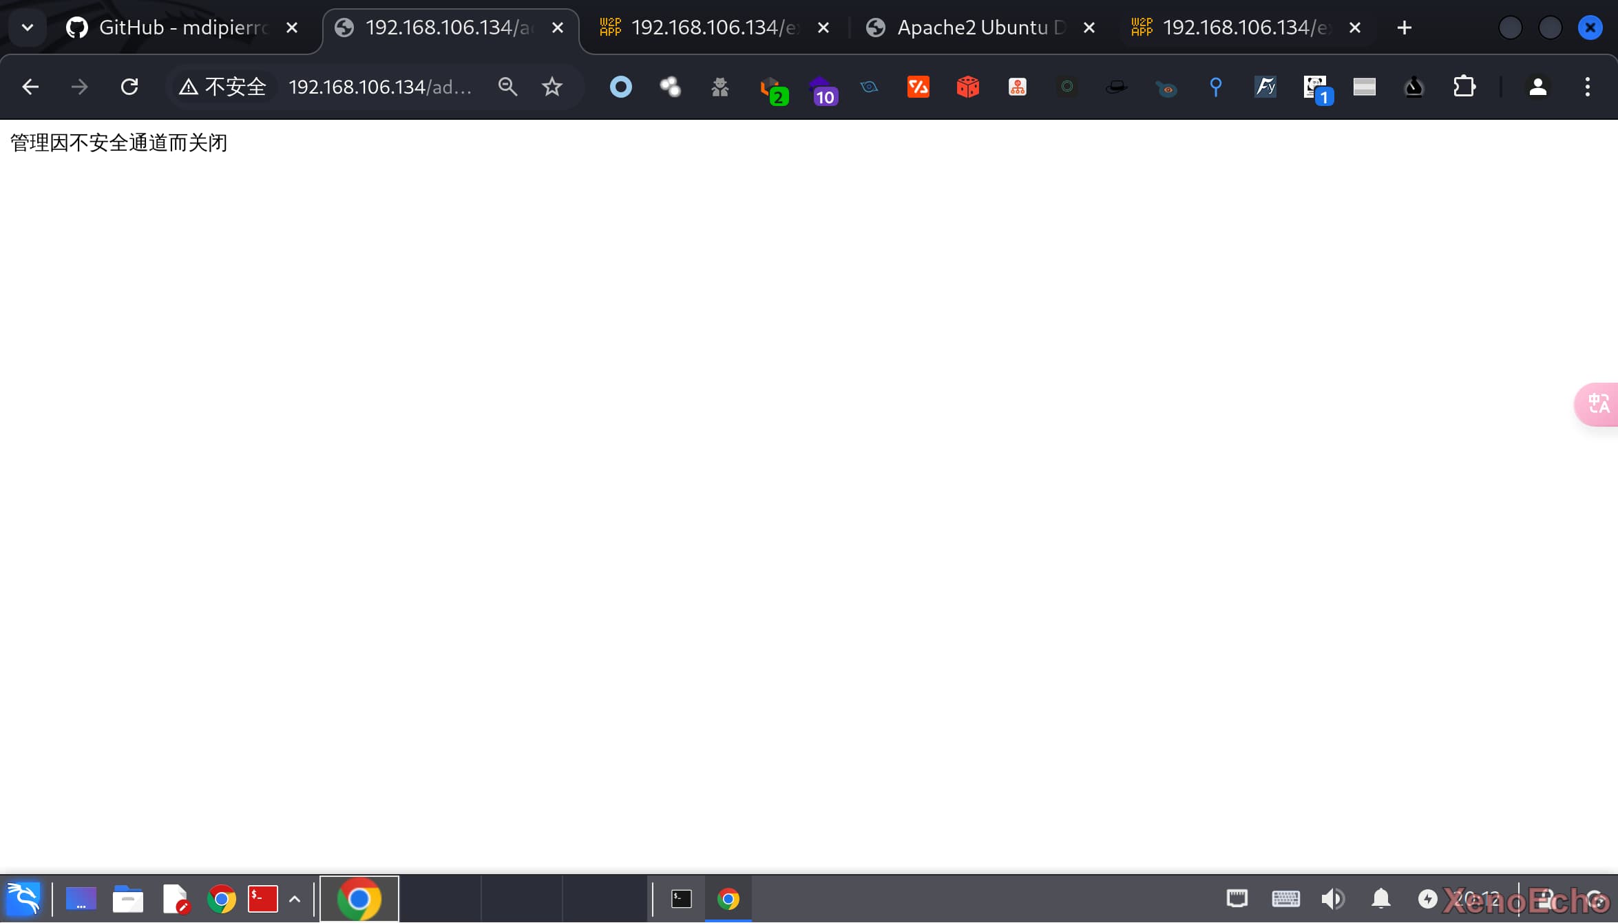Click the pink translate floating button
This screenshot has height=923, width=1618.
(1598, 404)
